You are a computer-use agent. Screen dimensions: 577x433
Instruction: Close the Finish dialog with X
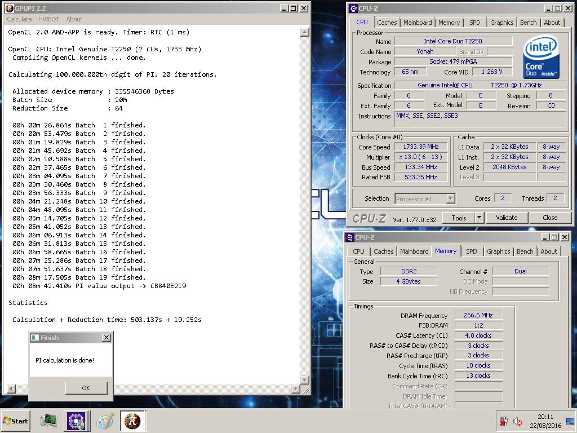click(x=106, y=337)
